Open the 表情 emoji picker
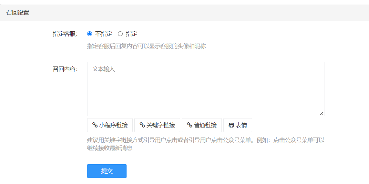The image size is (369, 184). [238, 125]
